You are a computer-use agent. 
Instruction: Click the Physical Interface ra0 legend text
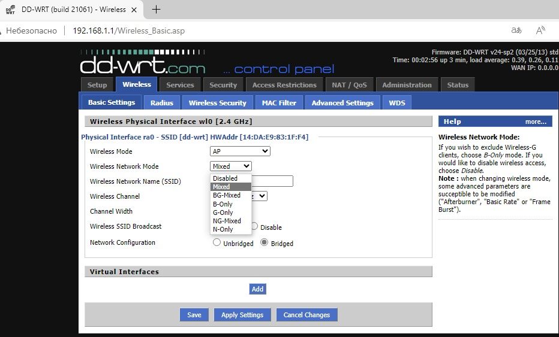(x=195, y=137)
